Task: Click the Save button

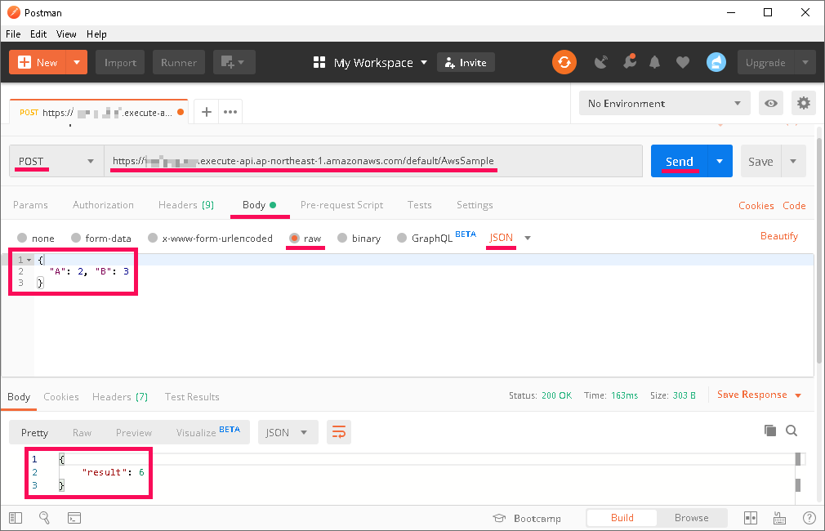Action: [x=760, y=161]
